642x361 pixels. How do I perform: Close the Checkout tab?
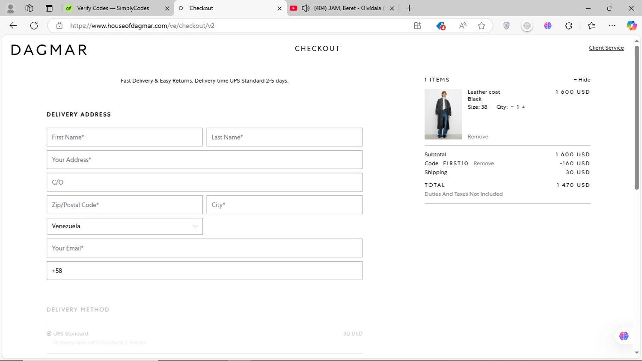pyautogui.click(x=279, y=8)
